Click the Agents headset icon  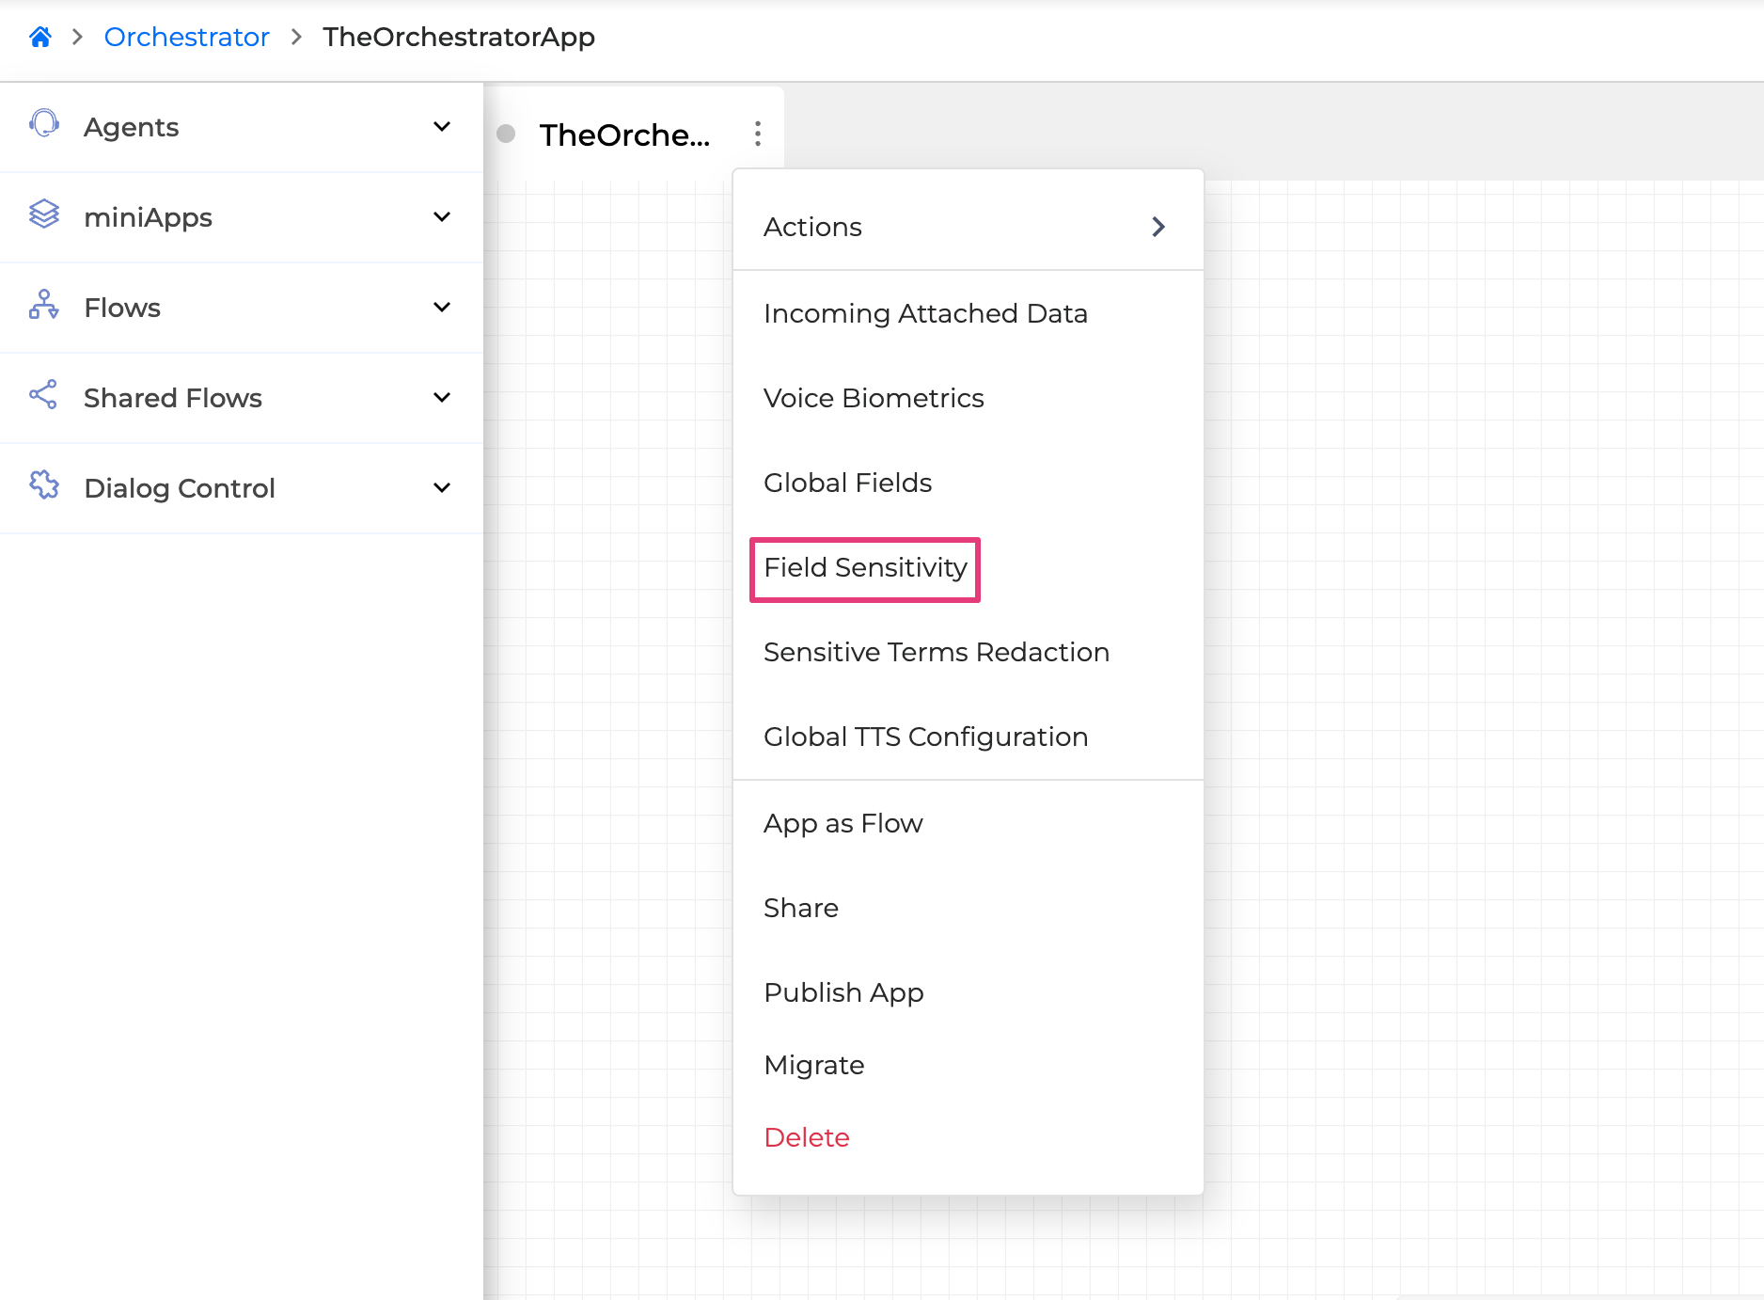point(44,124)
